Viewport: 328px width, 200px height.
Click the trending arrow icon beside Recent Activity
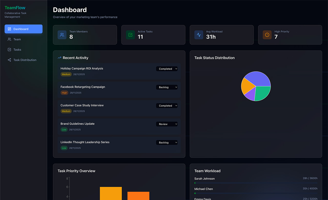[59, 58]
